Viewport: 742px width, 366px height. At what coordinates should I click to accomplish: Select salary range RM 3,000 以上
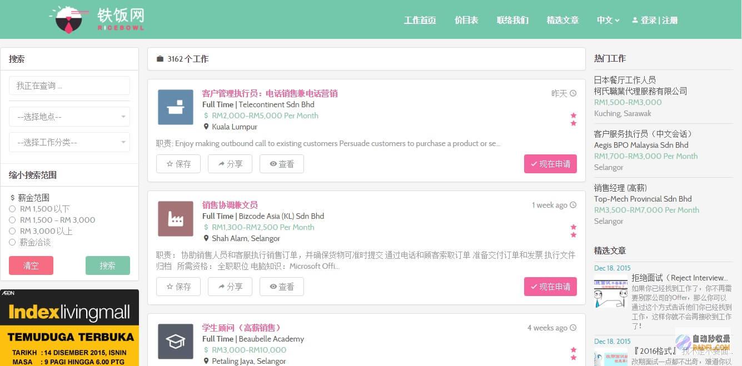[12, 231]
